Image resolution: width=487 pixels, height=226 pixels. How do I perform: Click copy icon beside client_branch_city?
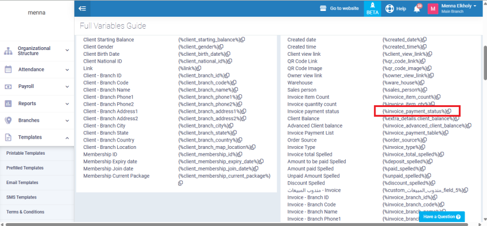pos(231,125)
